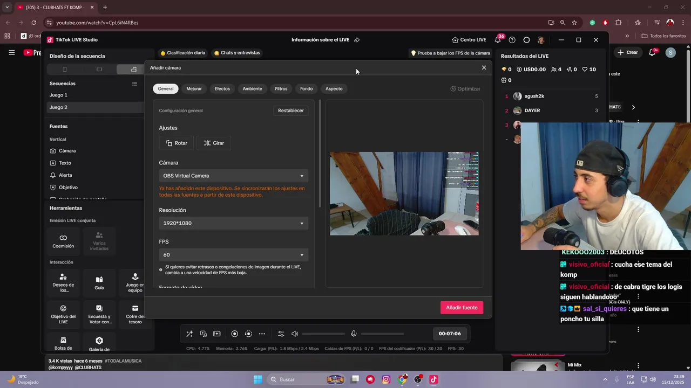Click the FPS tip about lowering camera FPS

(451, 53)
